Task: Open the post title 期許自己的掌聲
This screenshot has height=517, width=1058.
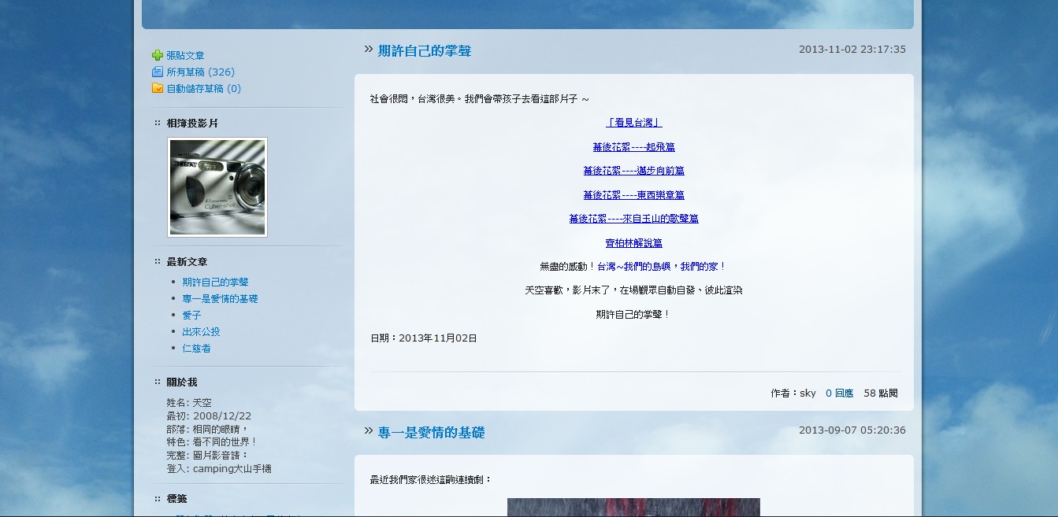Action: pyautogui.click(x=425, y=51)
